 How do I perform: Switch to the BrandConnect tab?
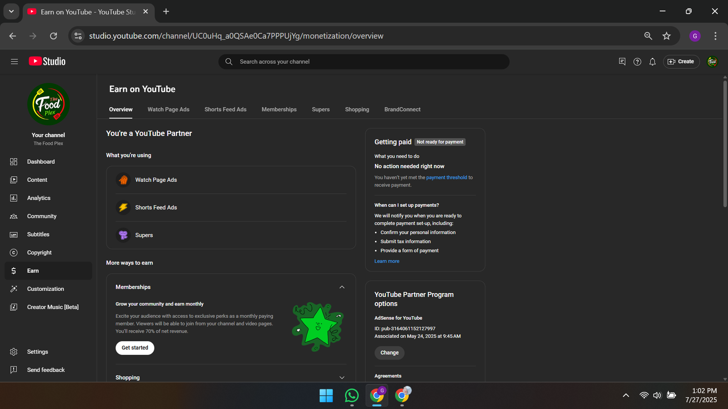(402, 110)
